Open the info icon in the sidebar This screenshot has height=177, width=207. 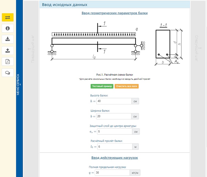(8, 28)
